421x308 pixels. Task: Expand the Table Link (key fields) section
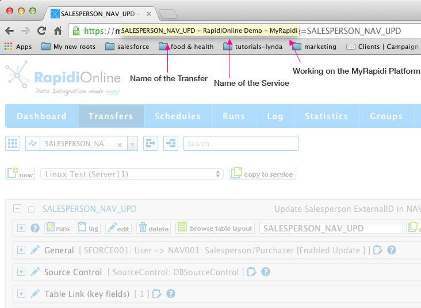pyautogui.click(x=21, y=294)
